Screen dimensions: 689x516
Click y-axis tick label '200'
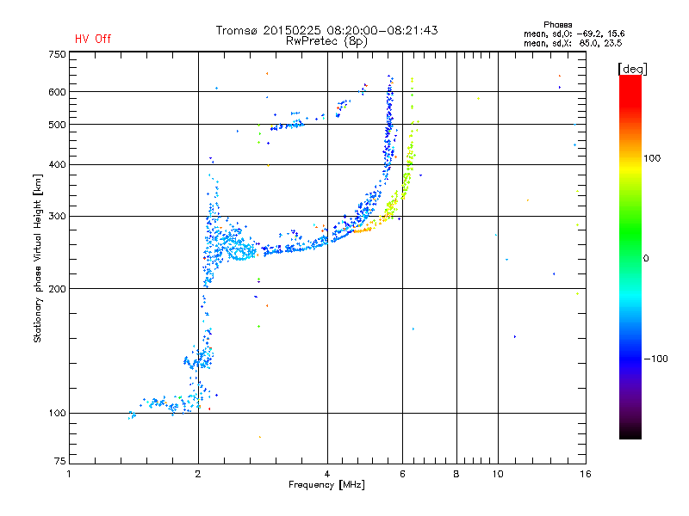point(57,289)
